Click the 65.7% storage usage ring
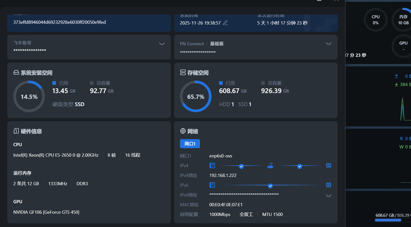The height and width of the screenshot is (227, 411). coord(196,97)
